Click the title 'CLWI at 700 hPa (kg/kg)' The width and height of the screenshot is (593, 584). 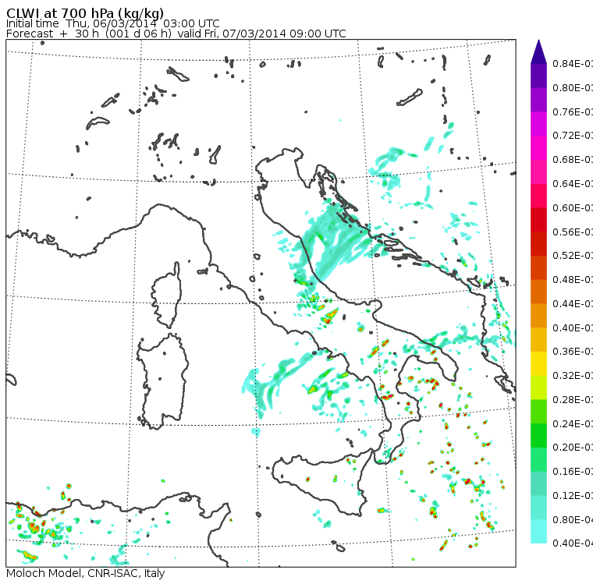(85, 13)
